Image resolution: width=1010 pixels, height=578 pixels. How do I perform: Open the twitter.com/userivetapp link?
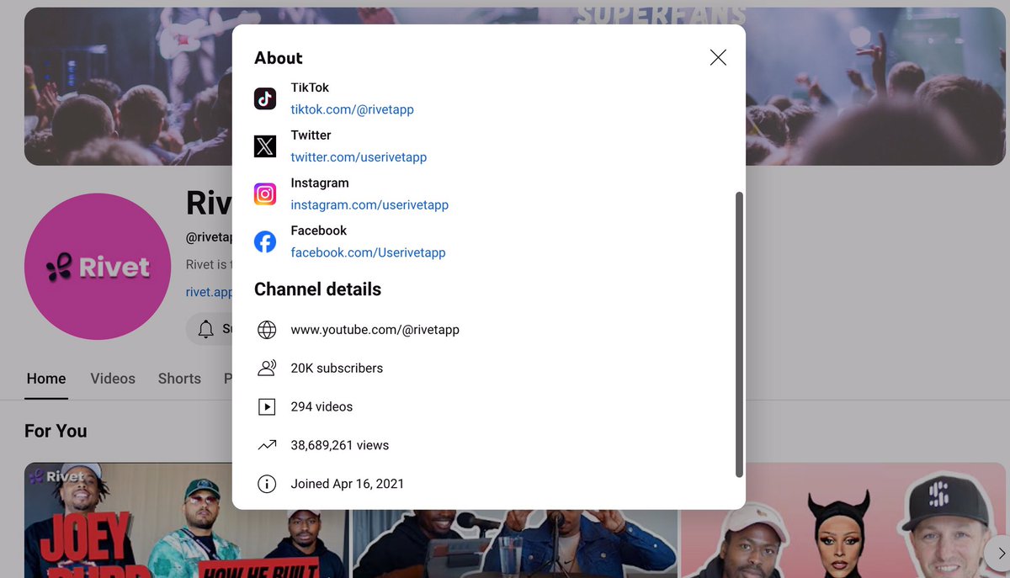359,157
